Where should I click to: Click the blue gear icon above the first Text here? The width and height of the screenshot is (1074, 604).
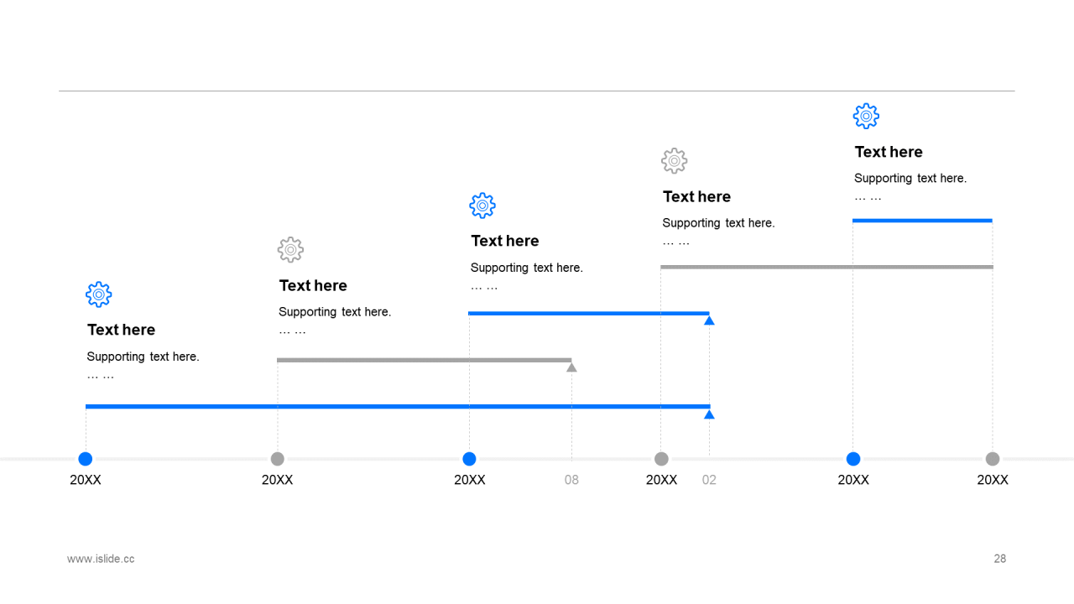coord(99,294)
